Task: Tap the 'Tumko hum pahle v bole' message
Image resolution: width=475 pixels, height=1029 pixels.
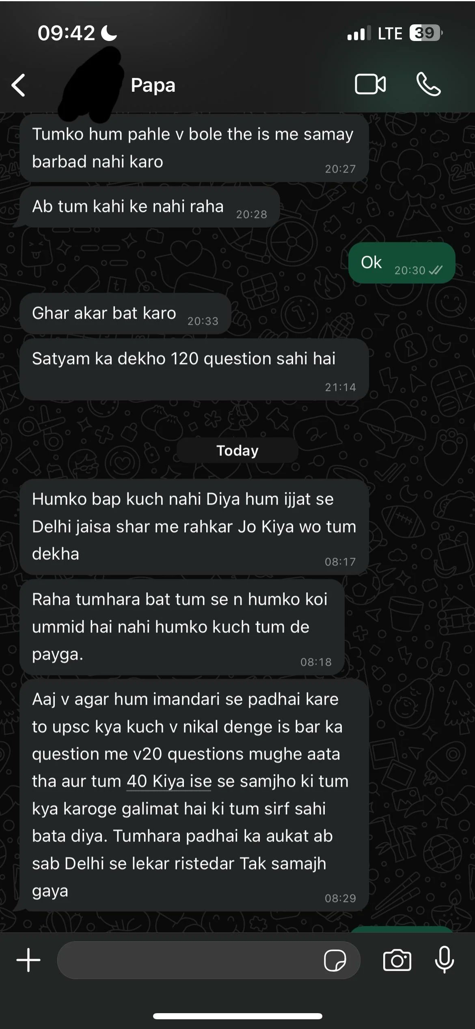Action: click(194, 148)
